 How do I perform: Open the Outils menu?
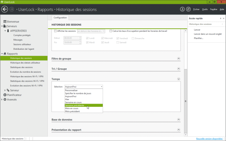[x=205, y=9]
